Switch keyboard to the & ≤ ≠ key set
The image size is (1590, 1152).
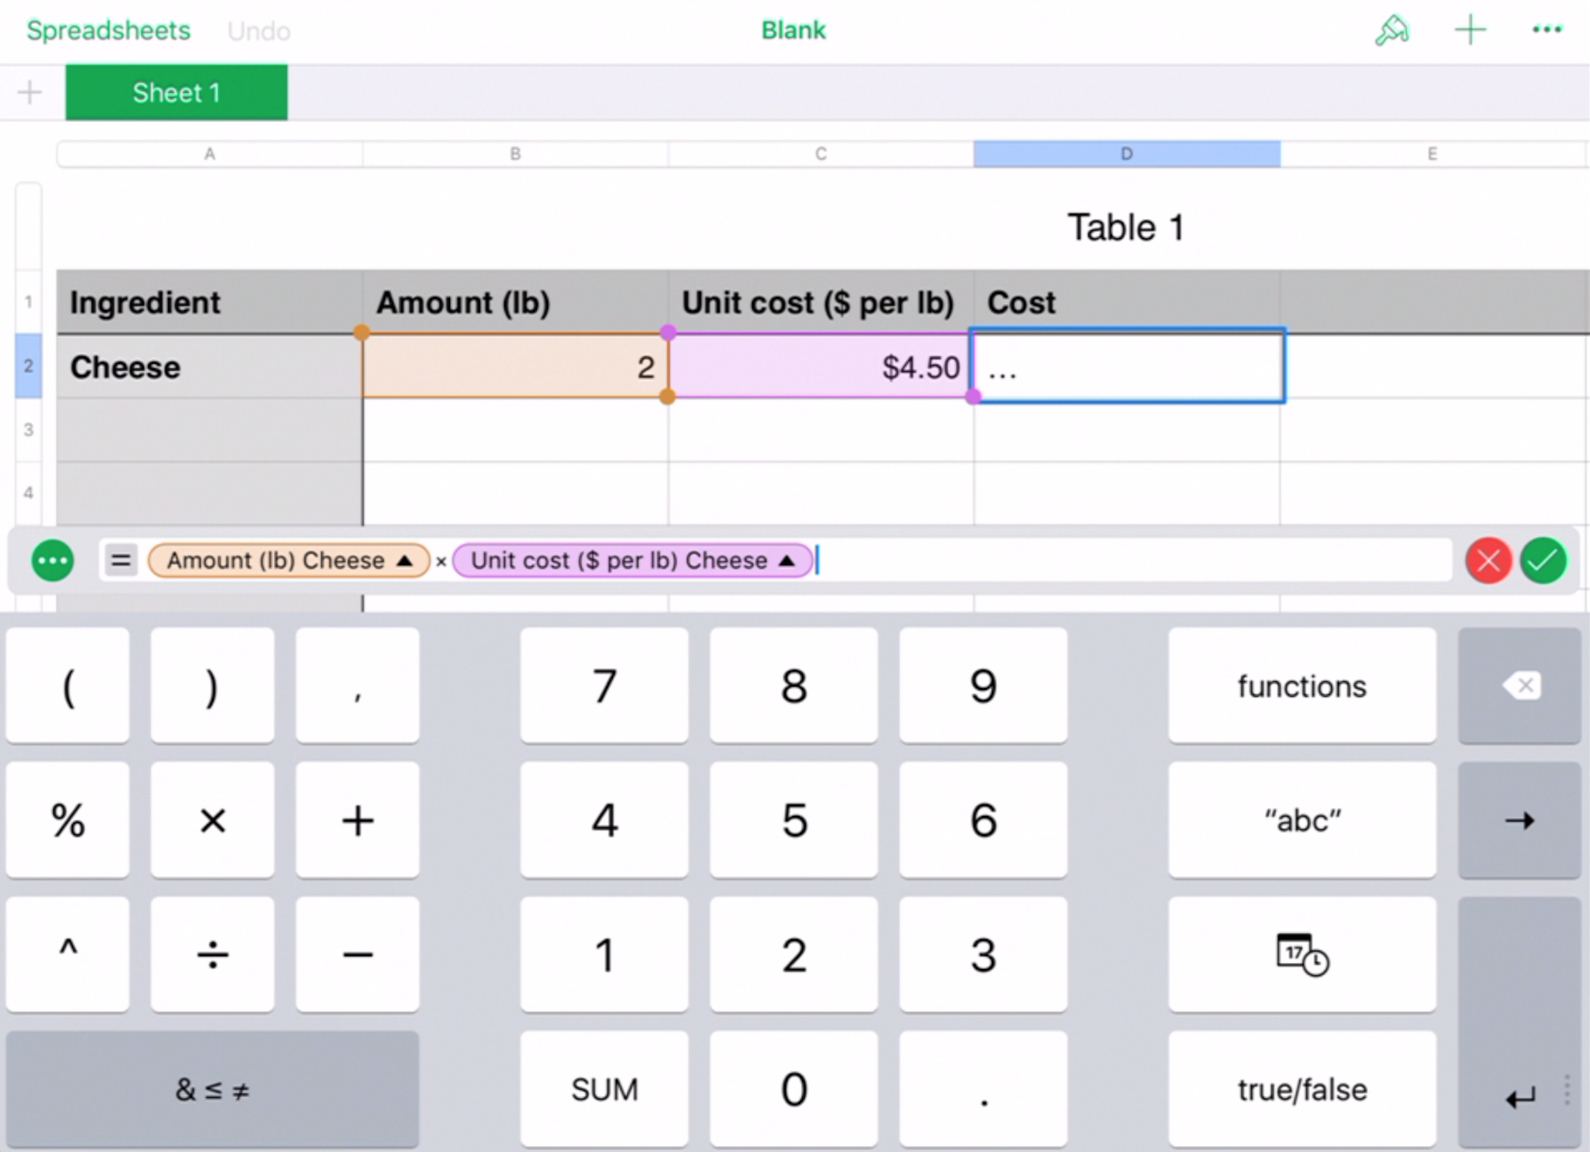(212, 1090)
